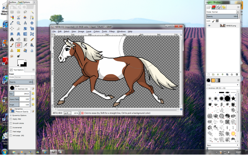Screen dimensions: 248x156
Task: Open the Select menu
Action: click(x=66, y=31)
